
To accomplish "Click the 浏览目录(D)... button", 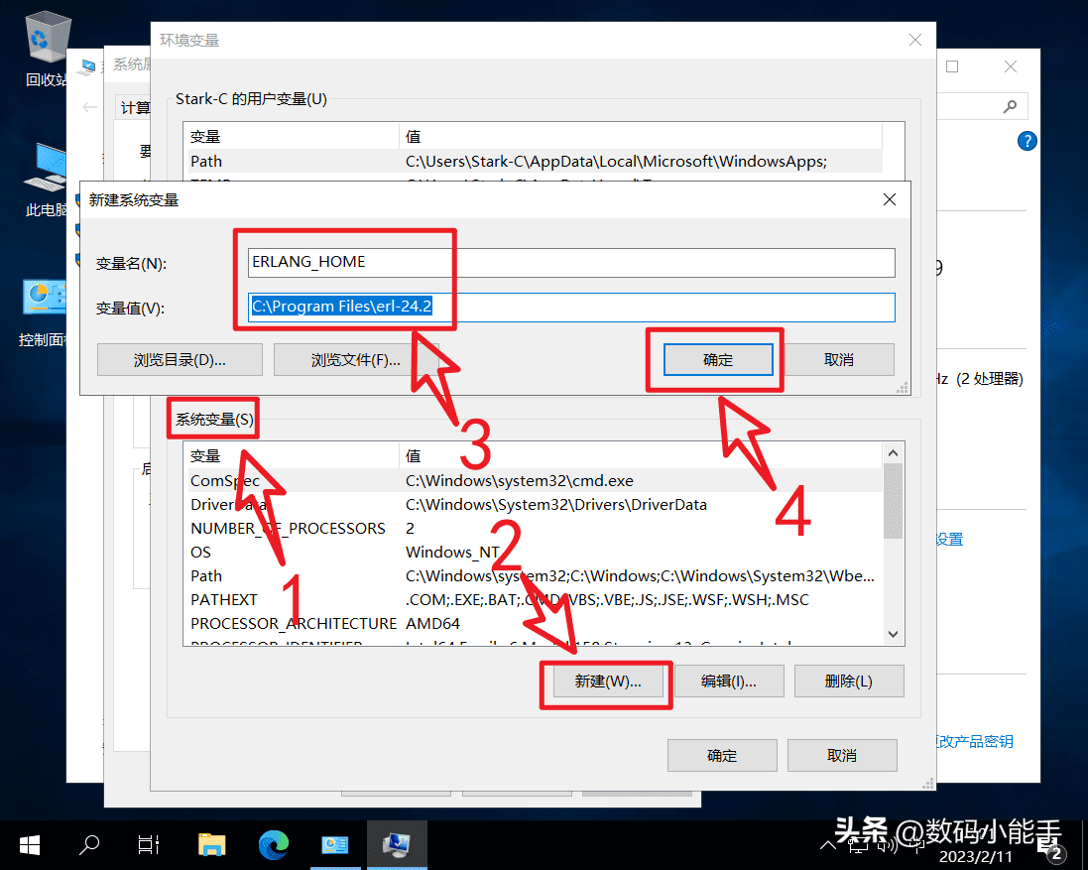I will tap(180, 359).
